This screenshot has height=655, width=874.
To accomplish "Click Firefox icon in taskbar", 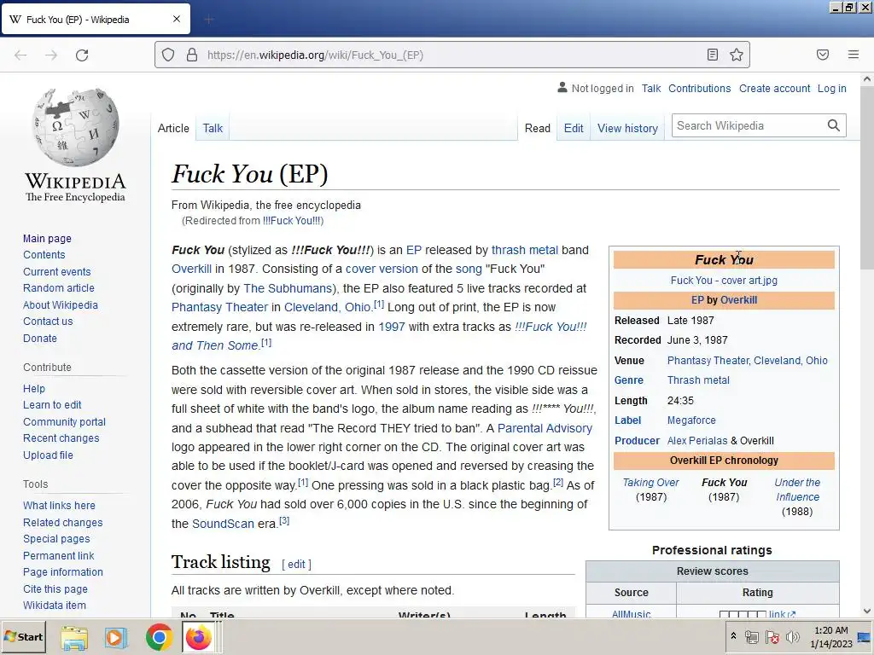I will (198, 637).
